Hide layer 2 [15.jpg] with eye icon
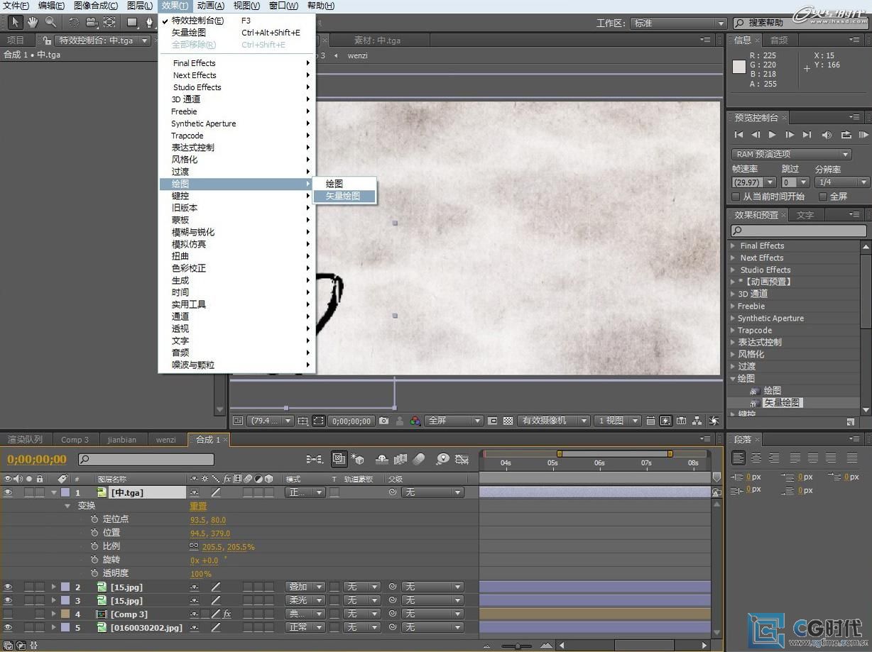This screenshot has width=872, height=652. coord(8,587)
